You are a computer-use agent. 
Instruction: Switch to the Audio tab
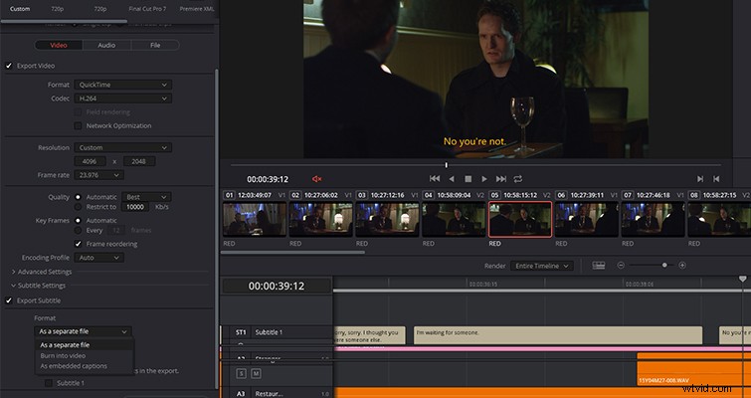click(x=106, y=45)
